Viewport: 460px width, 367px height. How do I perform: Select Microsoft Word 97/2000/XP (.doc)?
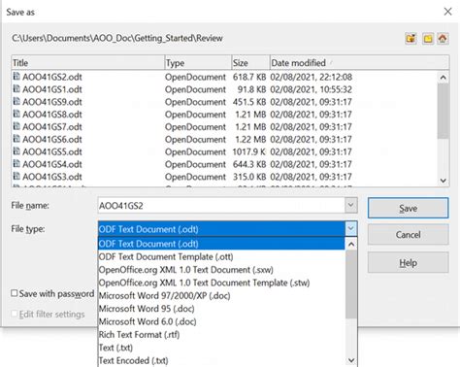(164, 296)
